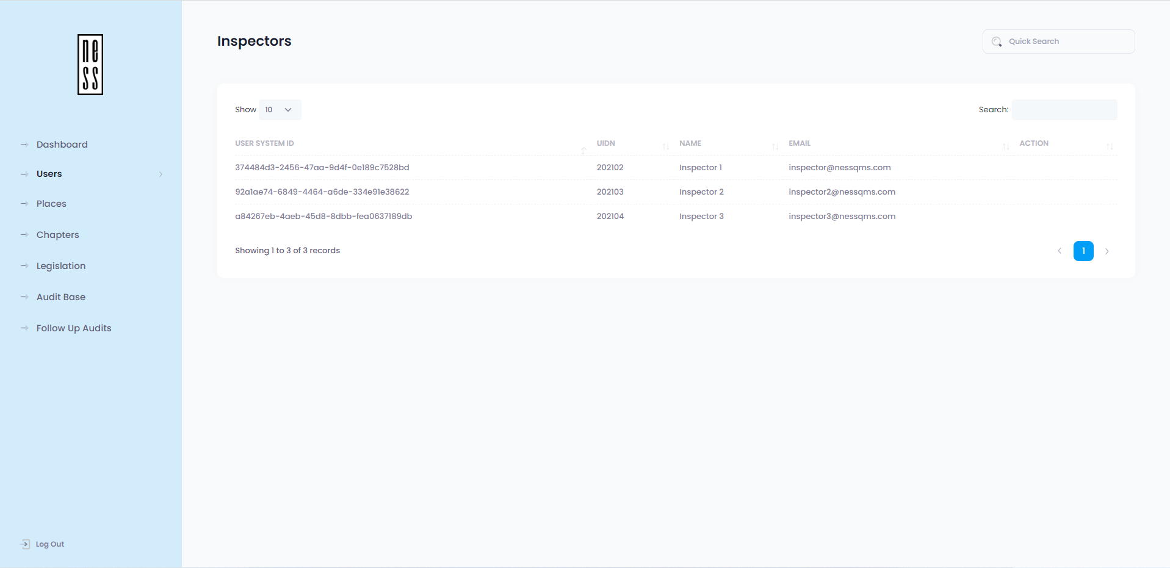Select page 1 pagination button
1170x568 pixels.
pyautogui.click(x=1083, y=251)
